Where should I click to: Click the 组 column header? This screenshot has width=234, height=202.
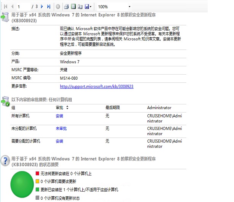[13, 107]
